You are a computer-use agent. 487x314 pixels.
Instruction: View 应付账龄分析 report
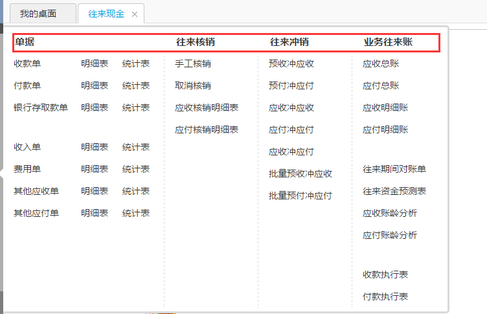coord(390,235)
